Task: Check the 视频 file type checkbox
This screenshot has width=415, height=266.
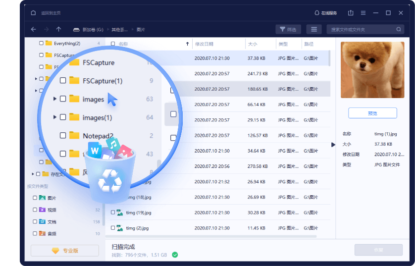Action: (x=35, y=210)
